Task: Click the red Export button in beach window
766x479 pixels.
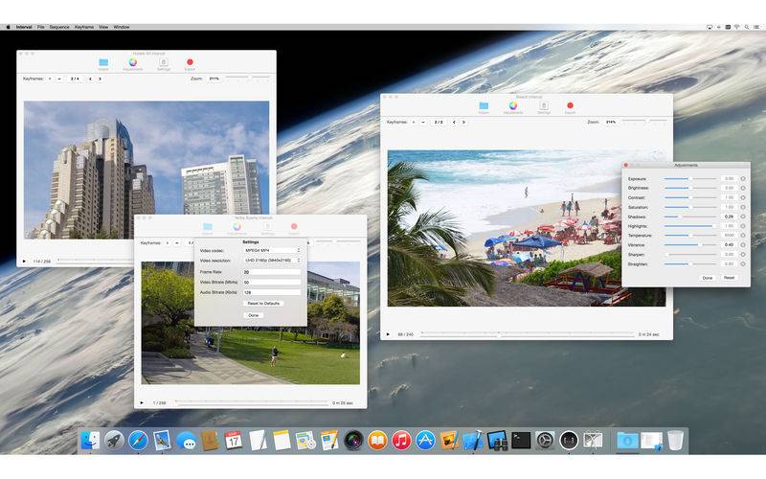Action: [570, 105]
